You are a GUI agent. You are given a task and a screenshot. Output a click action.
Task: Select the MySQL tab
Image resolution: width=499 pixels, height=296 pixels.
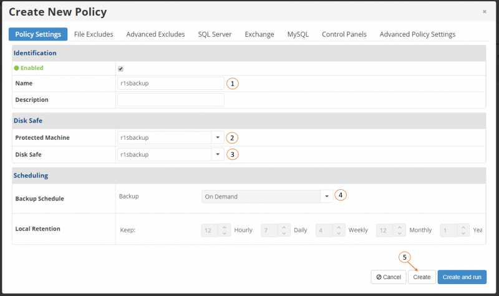298,34
